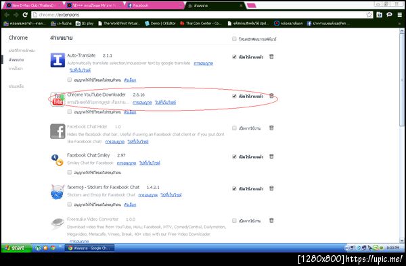Click the page scrollbar up arrow
The height and width of the screenshot is (266, 406).
click(x=402, y=31)
